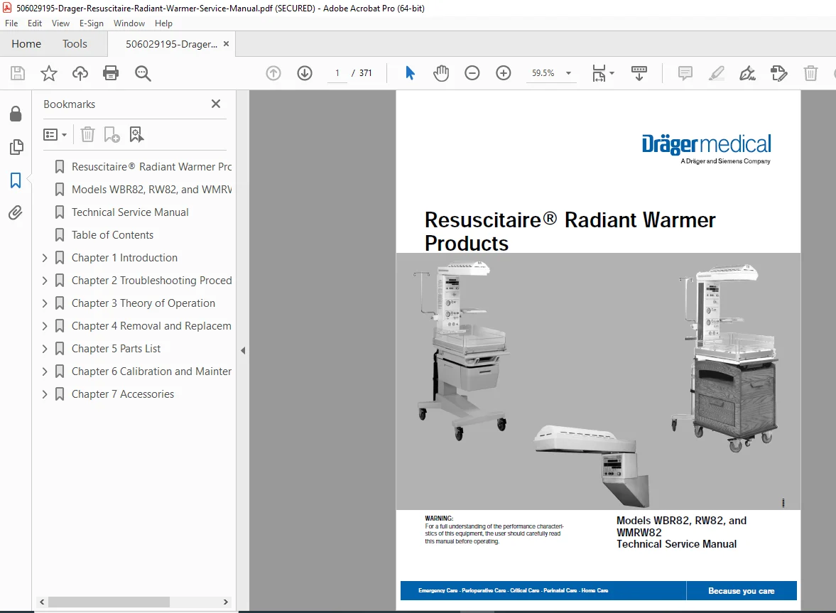Screen dimensions: 836x613
Task: Open the zoom percentage dropdown
Action: [x=568, y=73]
